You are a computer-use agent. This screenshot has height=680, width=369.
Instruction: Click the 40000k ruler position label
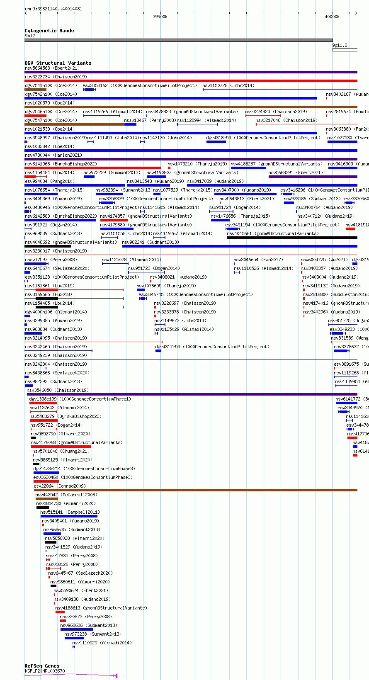coord(332,17)
